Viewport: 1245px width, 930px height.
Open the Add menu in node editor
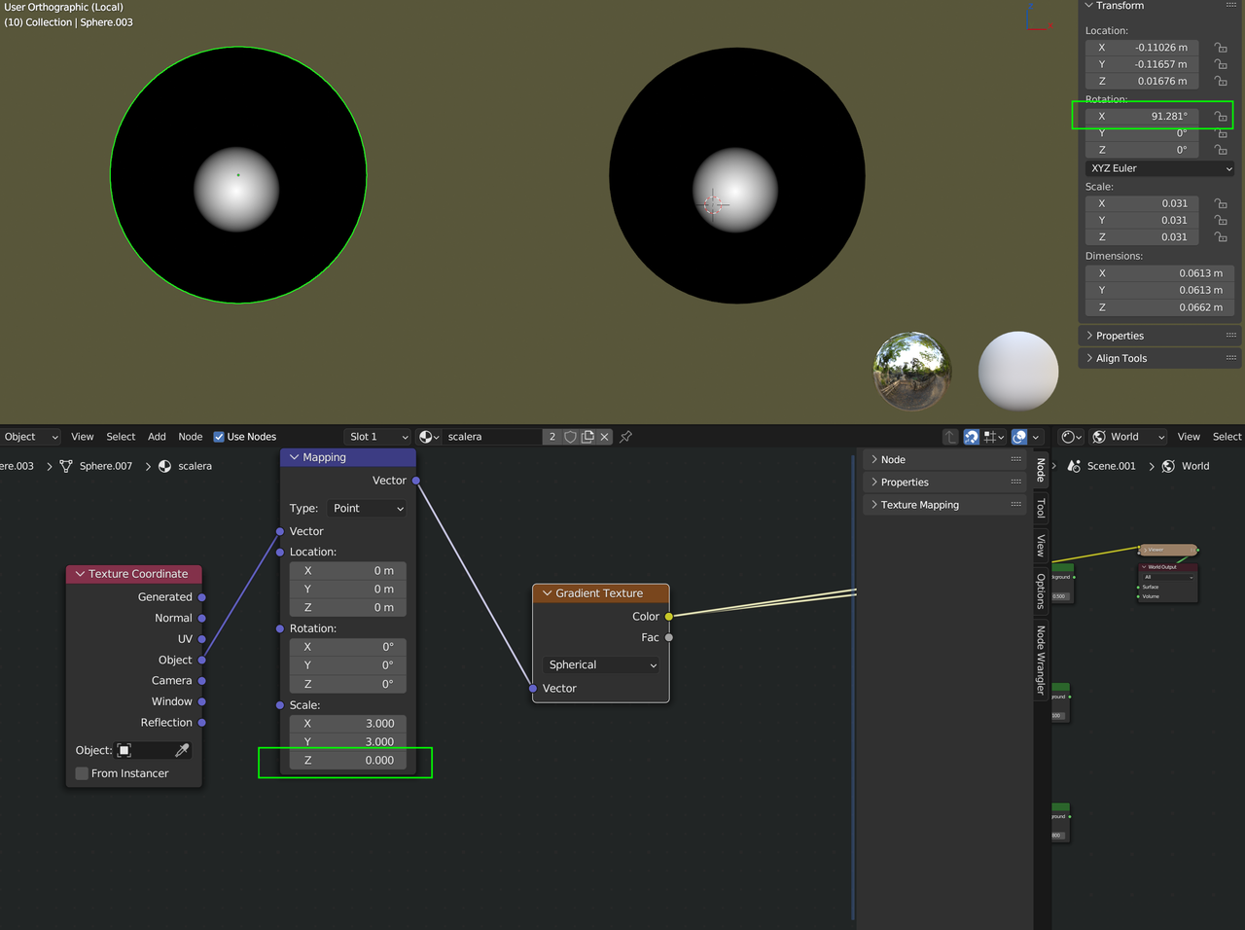tap(157, 437)
